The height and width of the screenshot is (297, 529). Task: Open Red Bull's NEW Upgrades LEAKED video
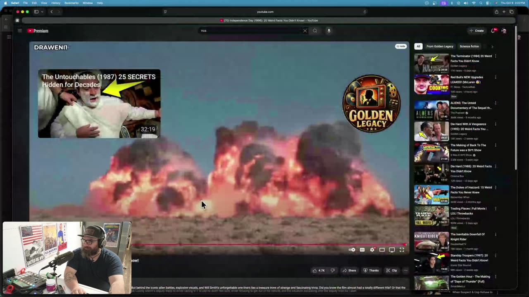(467, 80)
